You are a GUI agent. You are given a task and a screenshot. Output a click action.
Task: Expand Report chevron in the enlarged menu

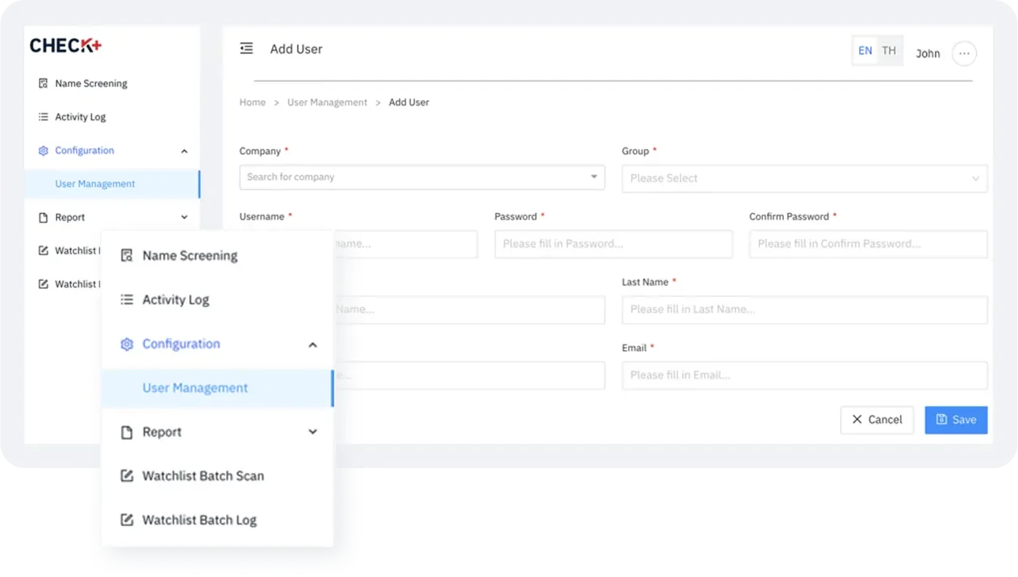tap(312, 433)
